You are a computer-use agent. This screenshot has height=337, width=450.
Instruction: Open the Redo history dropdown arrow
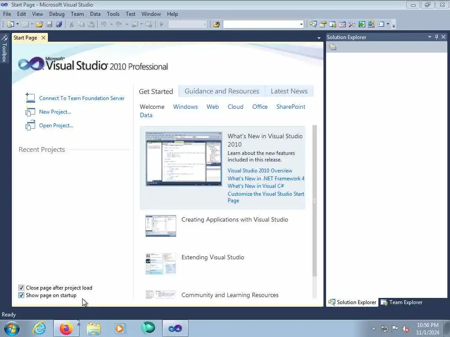(126, 25)
